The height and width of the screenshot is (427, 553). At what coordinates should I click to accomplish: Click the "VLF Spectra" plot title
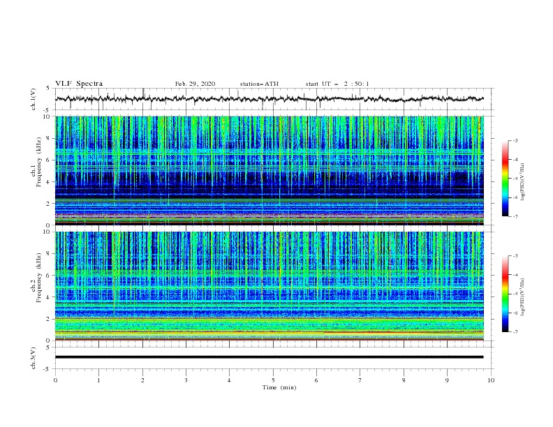click(x=79, y=84)
